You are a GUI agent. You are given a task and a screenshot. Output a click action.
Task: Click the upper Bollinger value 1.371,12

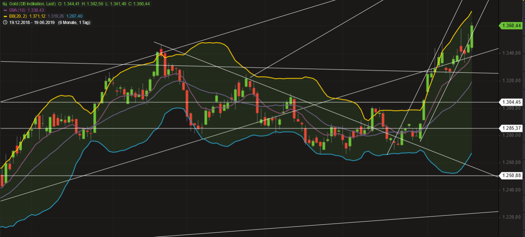pos(37,16)
